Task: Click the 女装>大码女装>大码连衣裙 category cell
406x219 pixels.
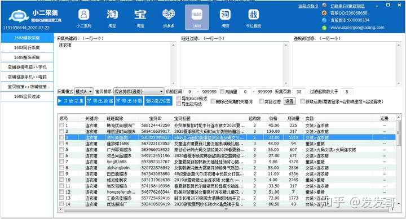Action: 330,150
